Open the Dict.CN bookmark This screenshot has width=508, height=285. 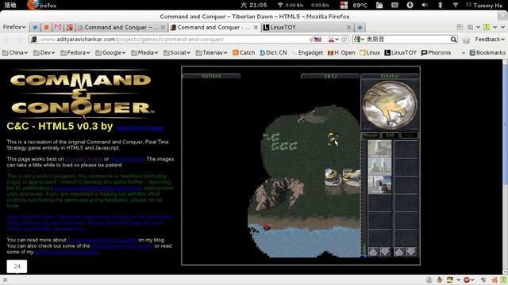point(273,52)
